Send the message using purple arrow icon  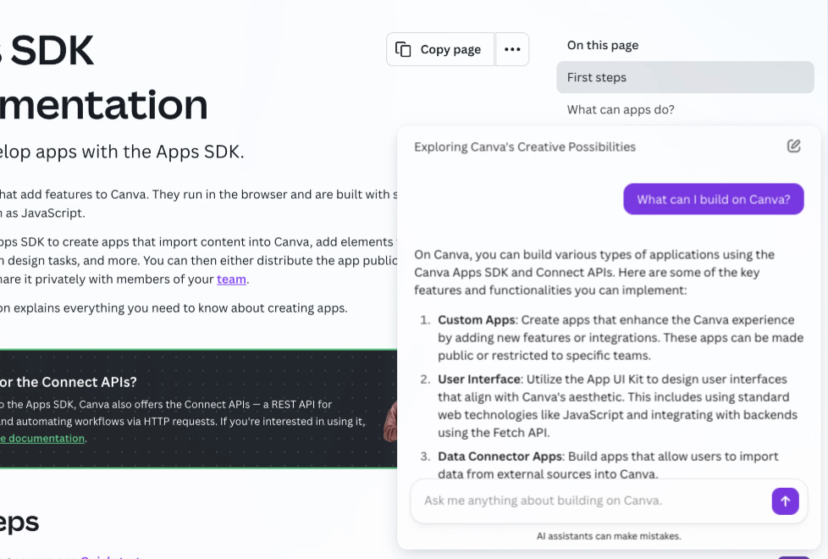click(786, 501)
